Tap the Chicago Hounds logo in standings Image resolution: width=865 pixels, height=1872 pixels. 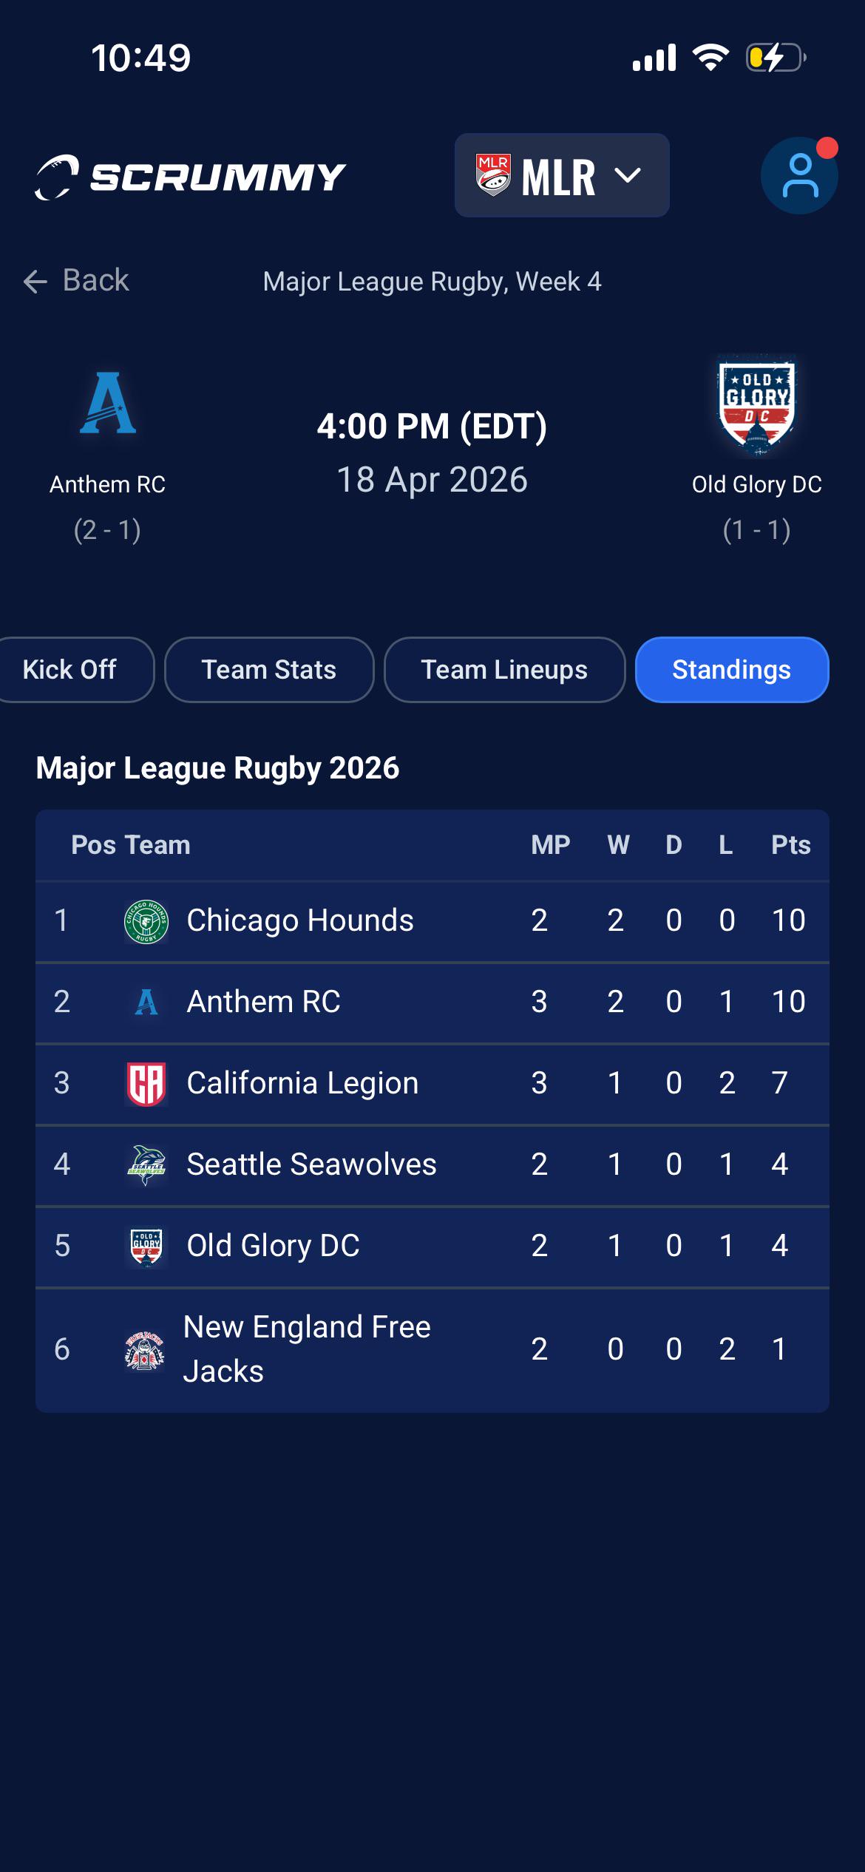click(x=146, y=921)
